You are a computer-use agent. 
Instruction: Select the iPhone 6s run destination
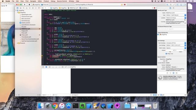[45, 5]
